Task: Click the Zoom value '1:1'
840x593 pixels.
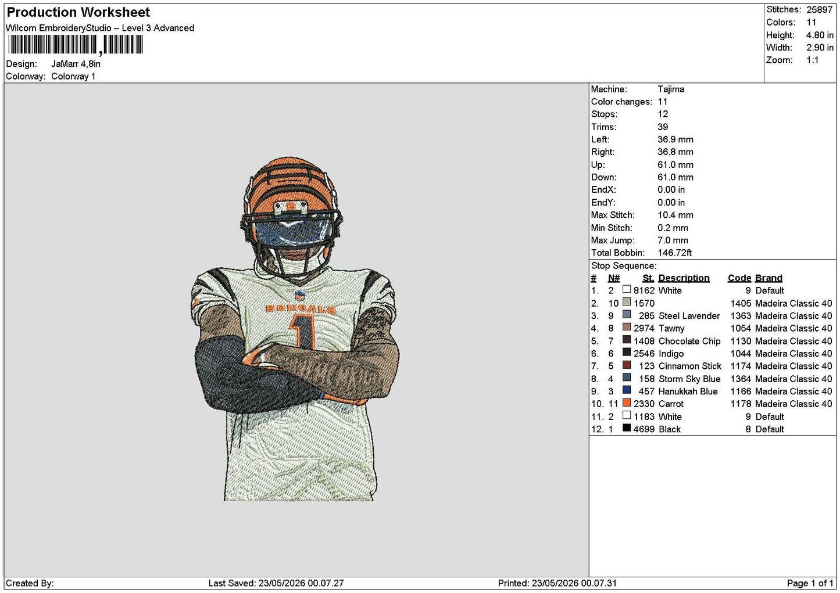Action: pyautogui.click(x=813, y=60)
